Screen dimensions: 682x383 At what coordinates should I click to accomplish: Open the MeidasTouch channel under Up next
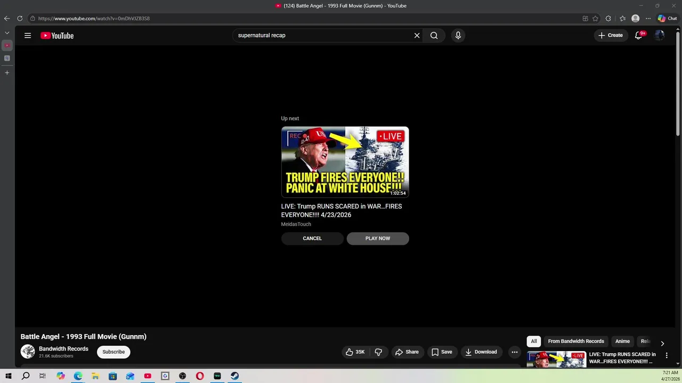click(296, 224)
